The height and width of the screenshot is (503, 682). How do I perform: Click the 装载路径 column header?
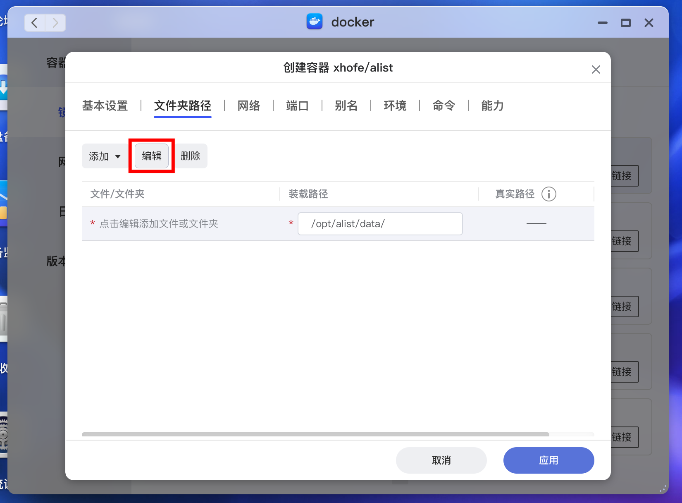point(308,194)
